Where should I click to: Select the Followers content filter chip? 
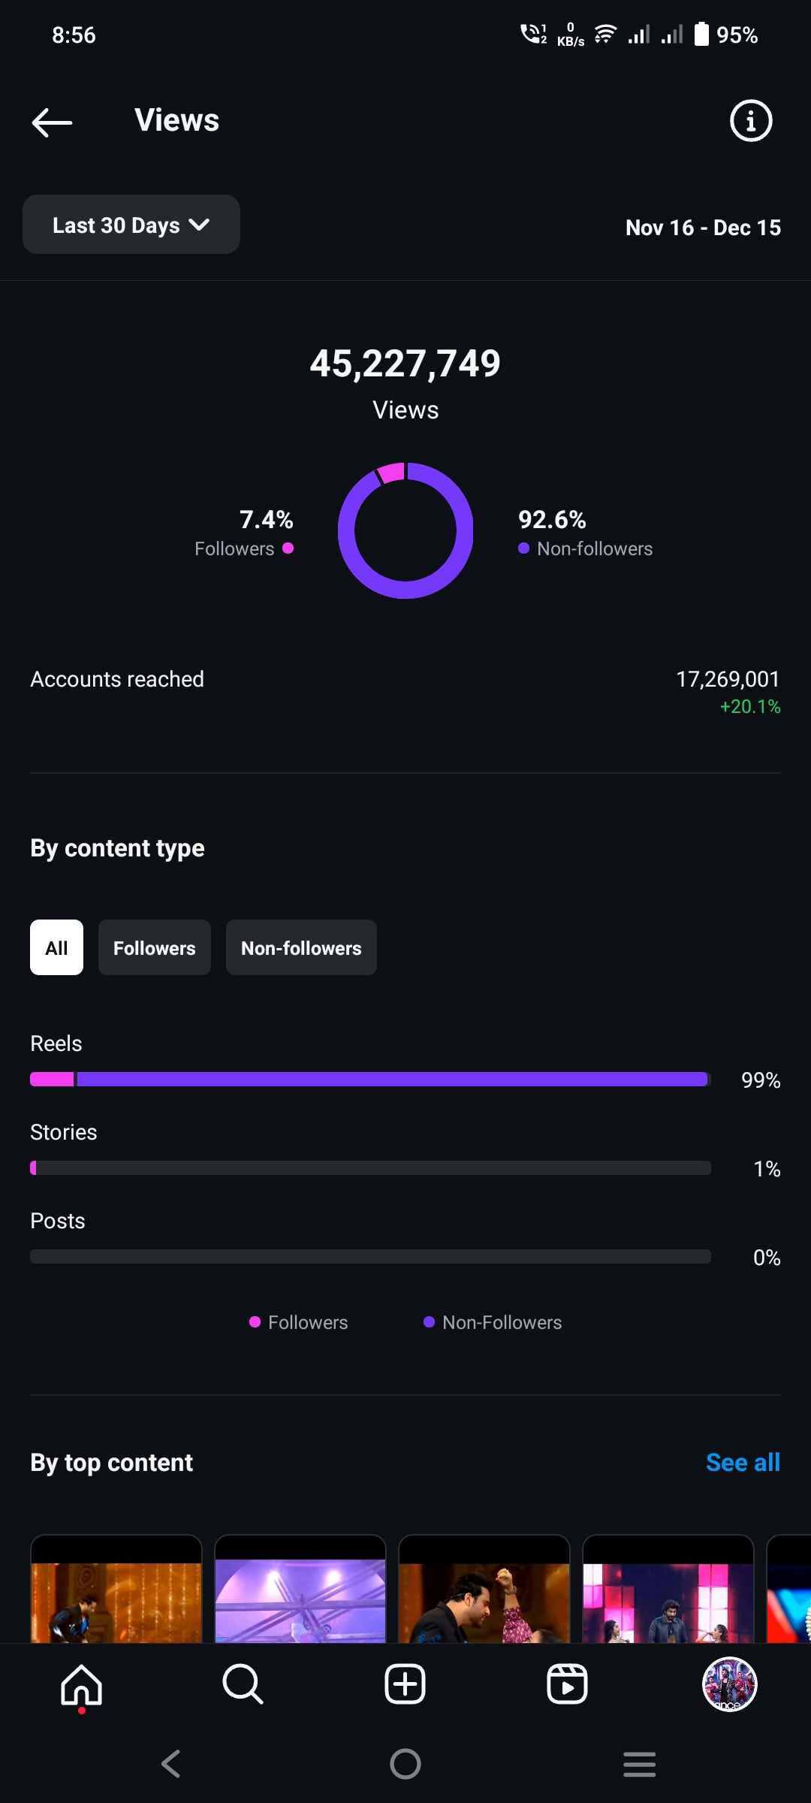[154, 947]
